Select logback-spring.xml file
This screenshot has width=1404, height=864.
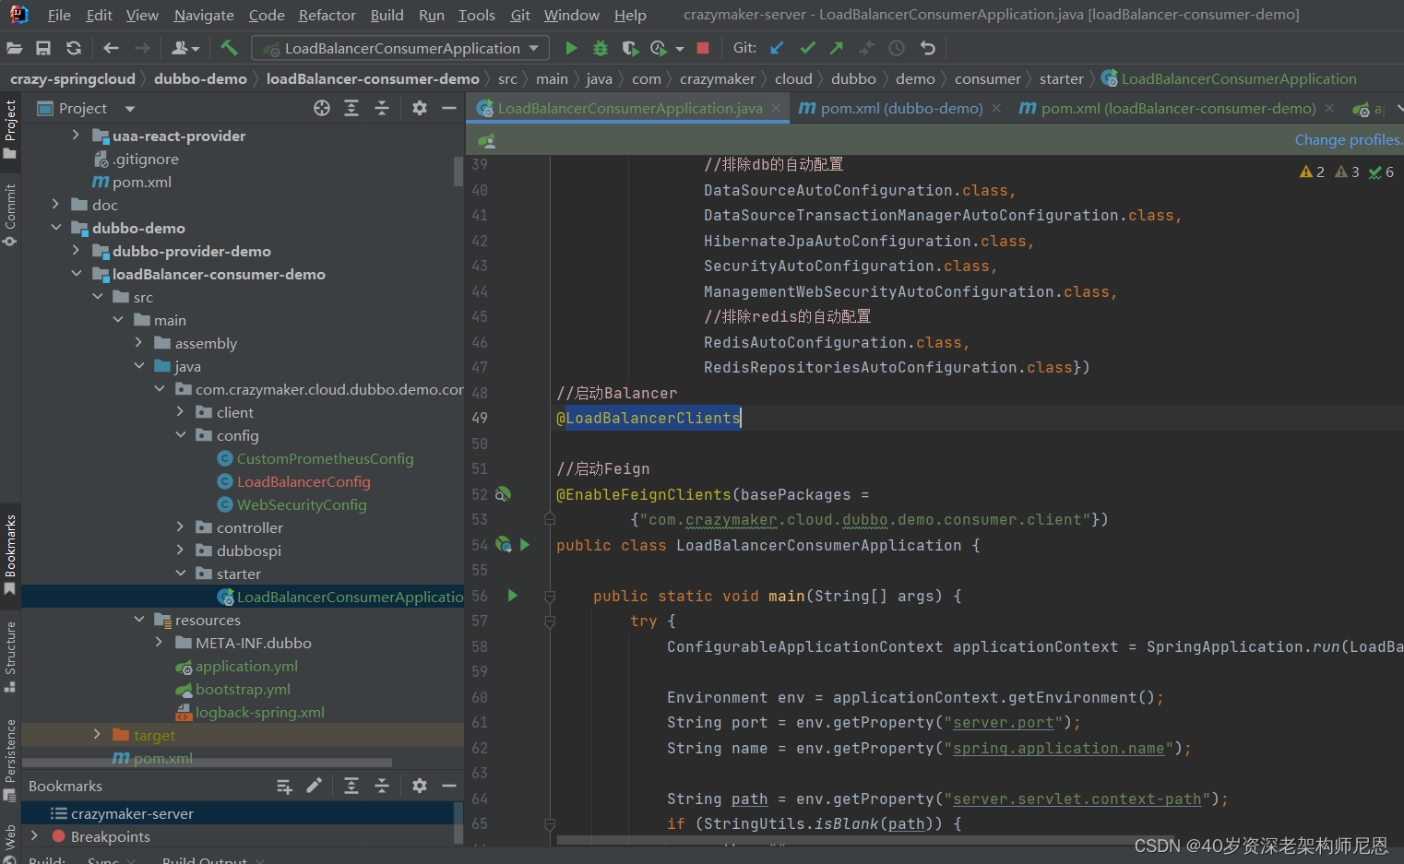[260, 712]
